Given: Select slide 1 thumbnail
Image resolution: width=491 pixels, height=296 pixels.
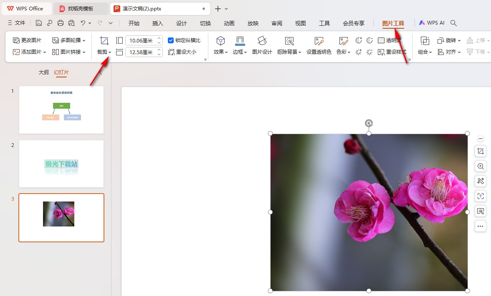Looking at the screenshot, I should pyautogui.click(x=61, y=110).
